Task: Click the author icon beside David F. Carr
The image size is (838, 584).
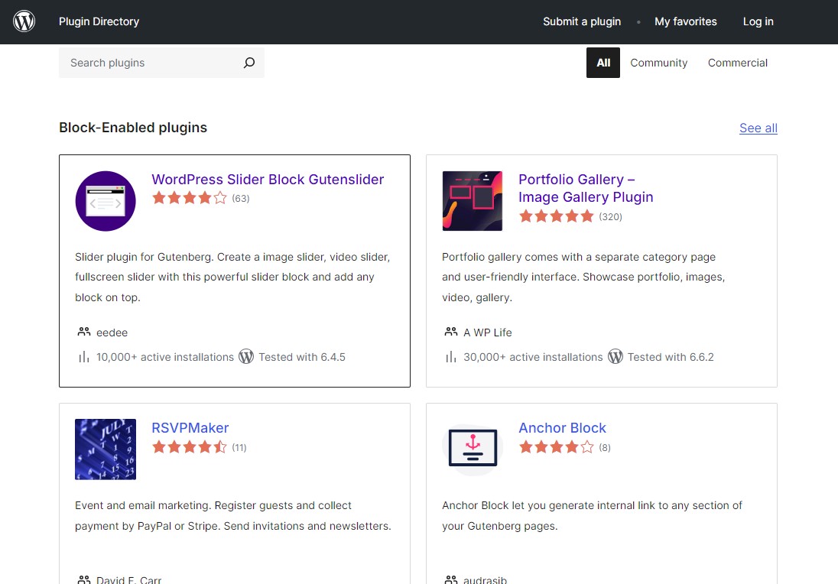Action: click(84, 579)
